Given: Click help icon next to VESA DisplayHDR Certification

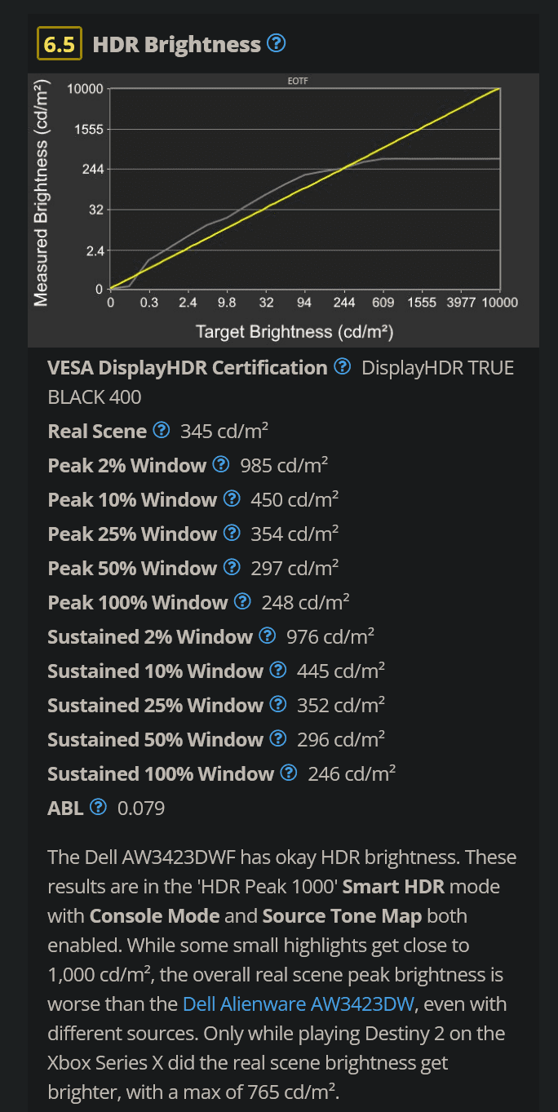Looking at the screenshot, I should point(343,366).
